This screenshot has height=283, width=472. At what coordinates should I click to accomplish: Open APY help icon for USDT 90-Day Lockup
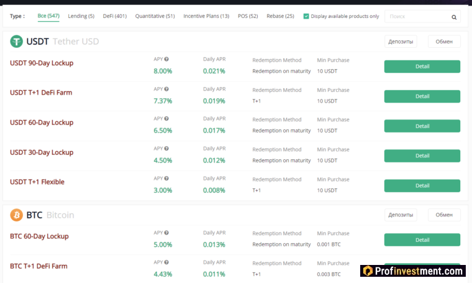pyautogui.click(x=166, y=59)
